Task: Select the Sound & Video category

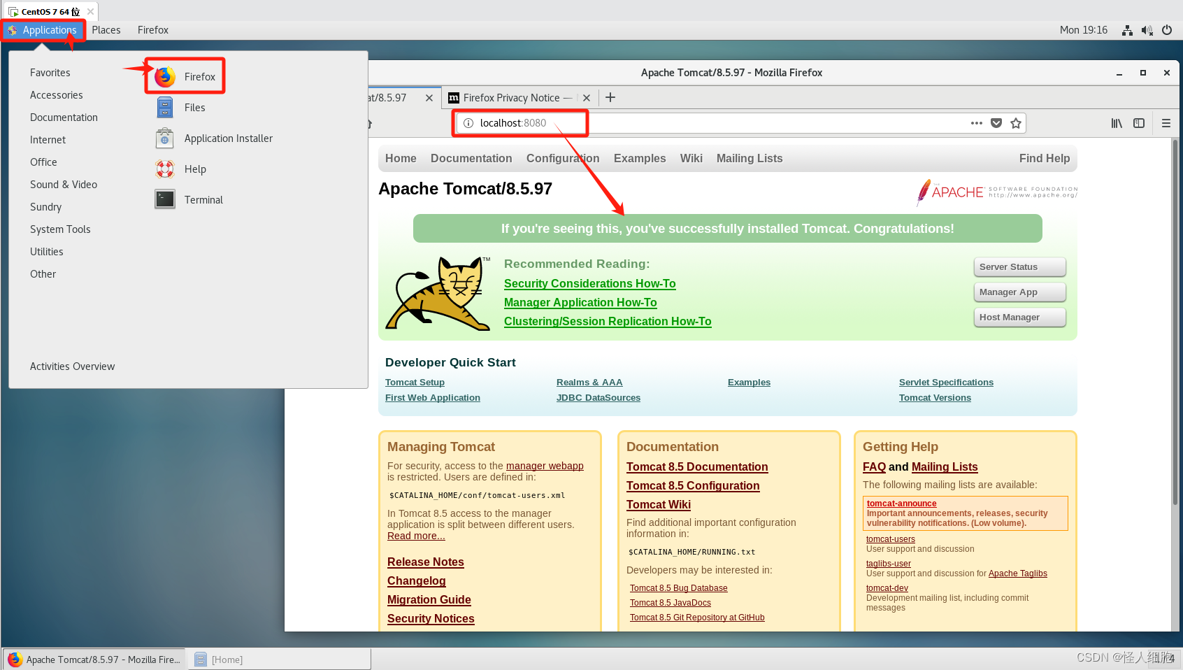Action: tap(64, 185)
